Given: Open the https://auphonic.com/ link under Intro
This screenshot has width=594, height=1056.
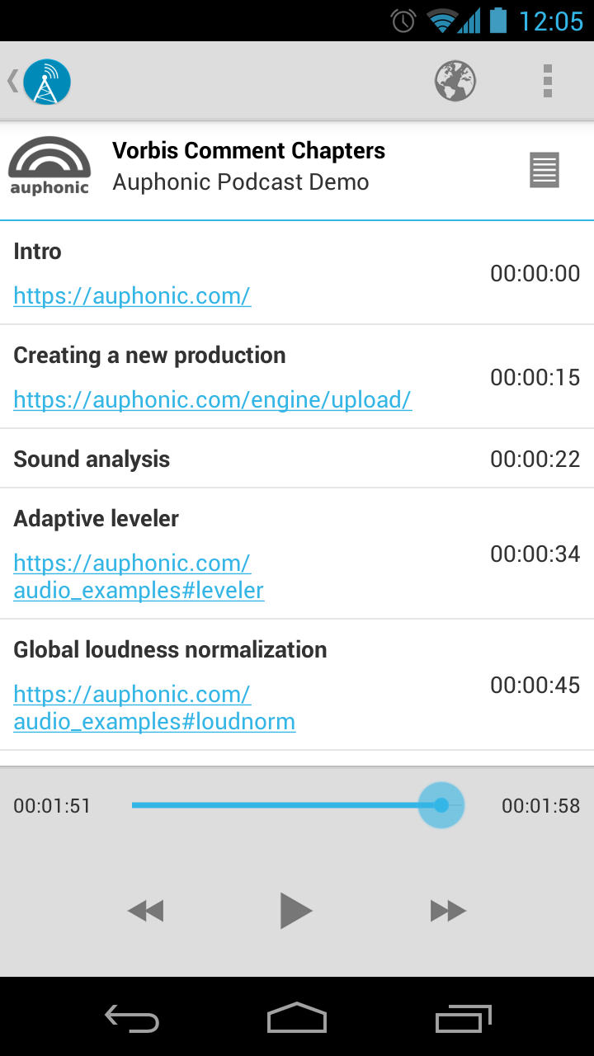Looking at the screenshot, I should [x=132, y=295].
